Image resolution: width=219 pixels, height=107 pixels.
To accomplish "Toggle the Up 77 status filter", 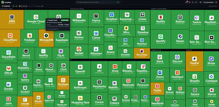I will click(15, 6).
